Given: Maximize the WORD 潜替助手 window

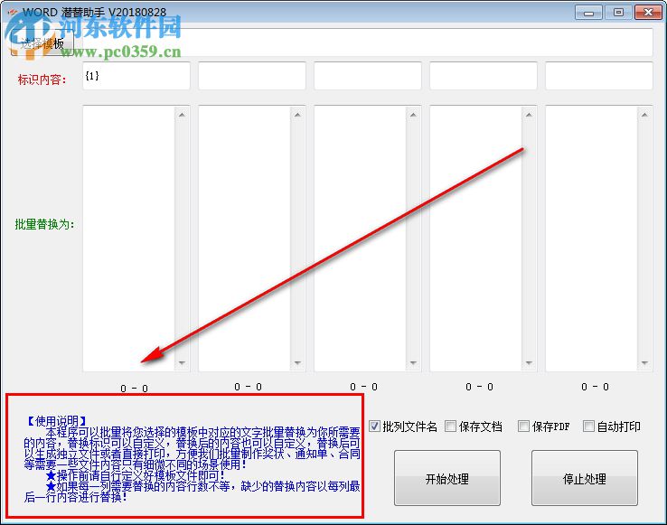Looking at the screenshot, I should pyautogui.click(x=618, y=13).
